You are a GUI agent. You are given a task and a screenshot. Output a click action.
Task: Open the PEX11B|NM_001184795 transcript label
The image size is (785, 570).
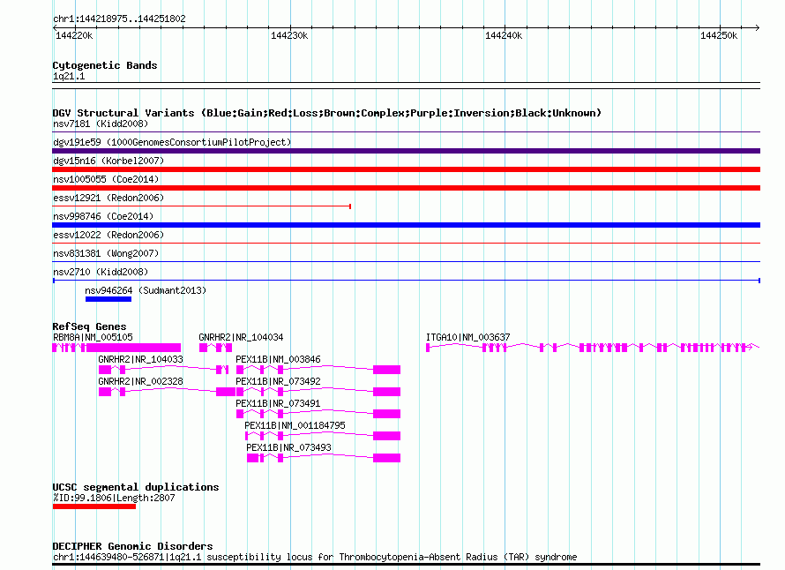click(x=295, y=425)
